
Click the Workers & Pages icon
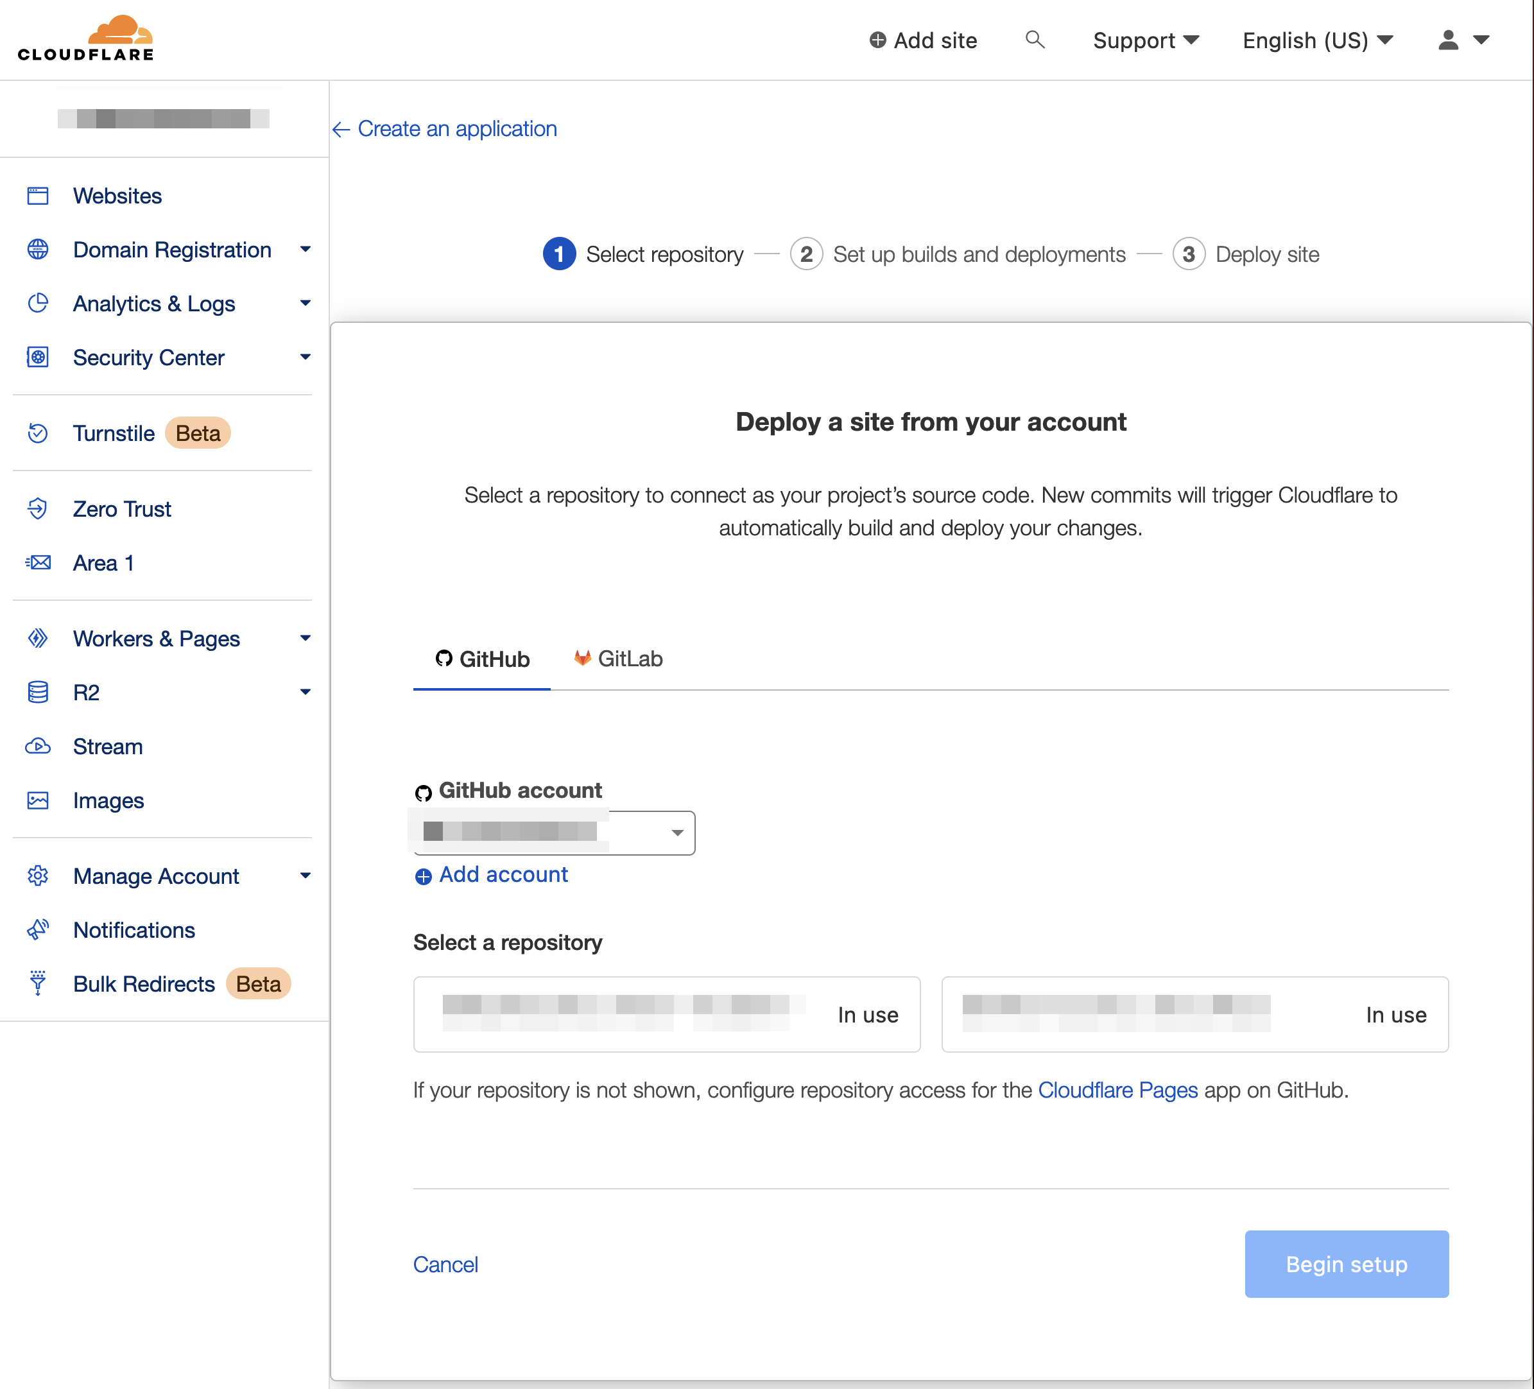[x=38, y=638]
